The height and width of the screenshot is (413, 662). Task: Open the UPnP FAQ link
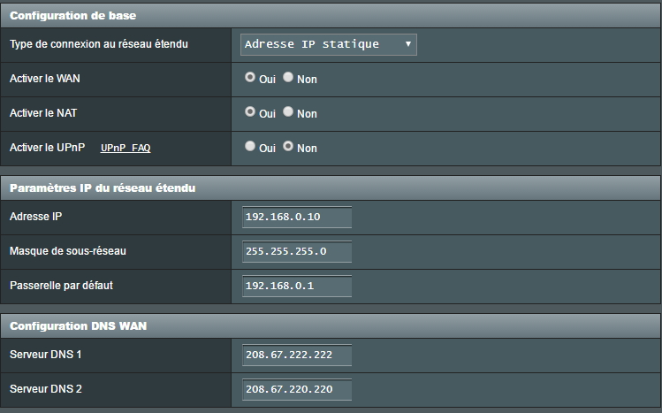pyautogui.click(x=126, y=148)
